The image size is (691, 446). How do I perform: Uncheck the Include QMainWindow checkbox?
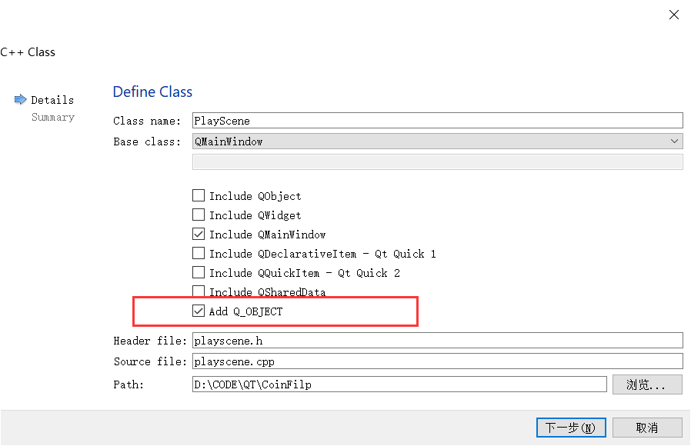click(x=199, y=234)
